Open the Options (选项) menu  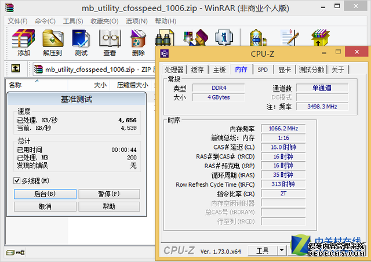point(137,21)
